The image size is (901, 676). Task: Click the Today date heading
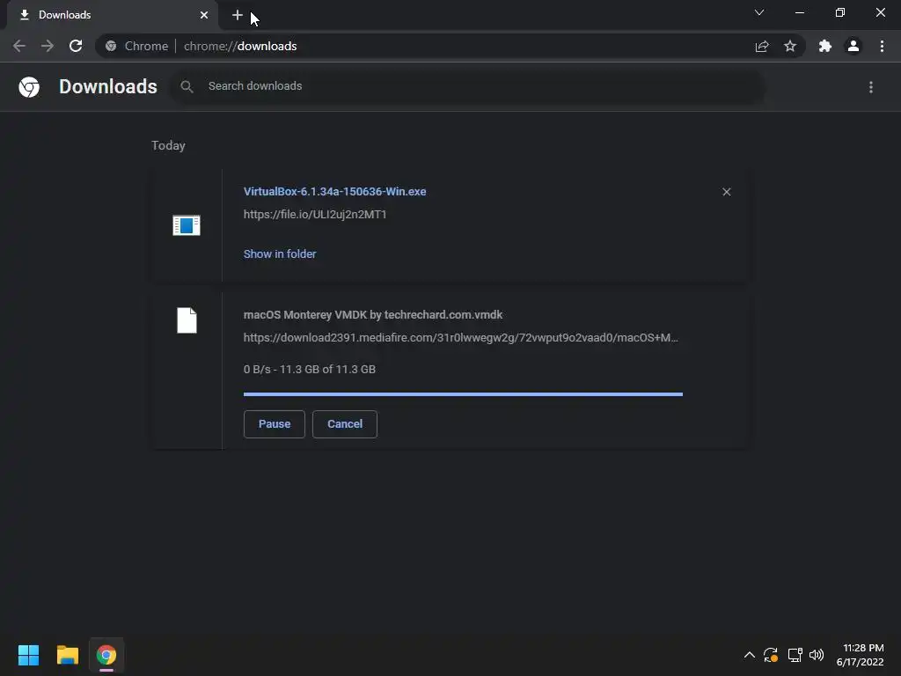pos(168,145)
